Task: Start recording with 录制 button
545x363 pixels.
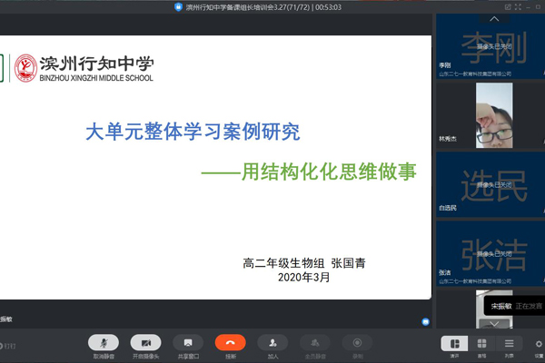Action: pyautogui.click(x=357, y=343)
